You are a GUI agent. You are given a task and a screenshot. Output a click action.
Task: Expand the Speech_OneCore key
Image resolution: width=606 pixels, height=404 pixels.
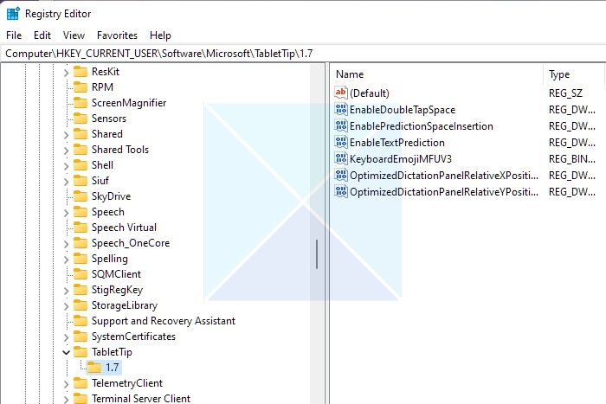click(66, 244)
